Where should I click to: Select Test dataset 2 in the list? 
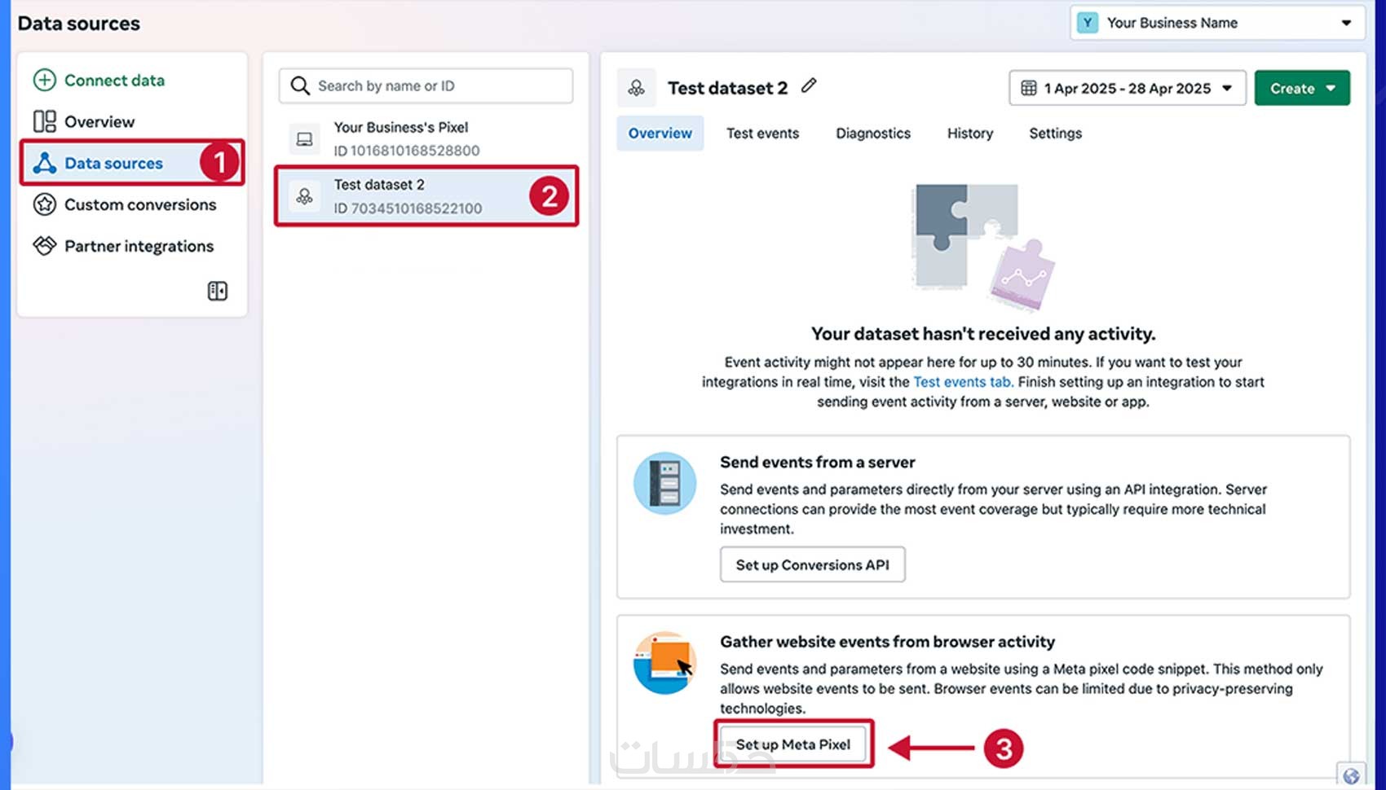[x=426, y=196]
